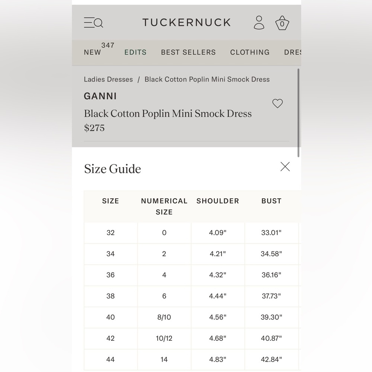Open the BEST SELLERS menu item

click(x=188, y=52)
